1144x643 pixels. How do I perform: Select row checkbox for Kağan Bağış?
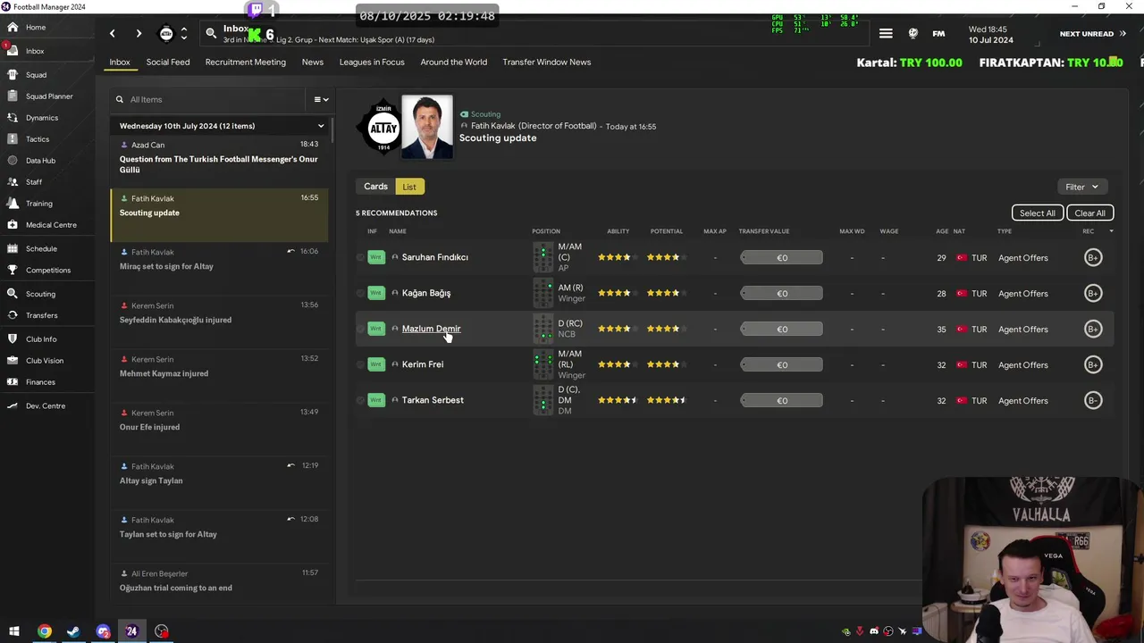pos(361,293)
